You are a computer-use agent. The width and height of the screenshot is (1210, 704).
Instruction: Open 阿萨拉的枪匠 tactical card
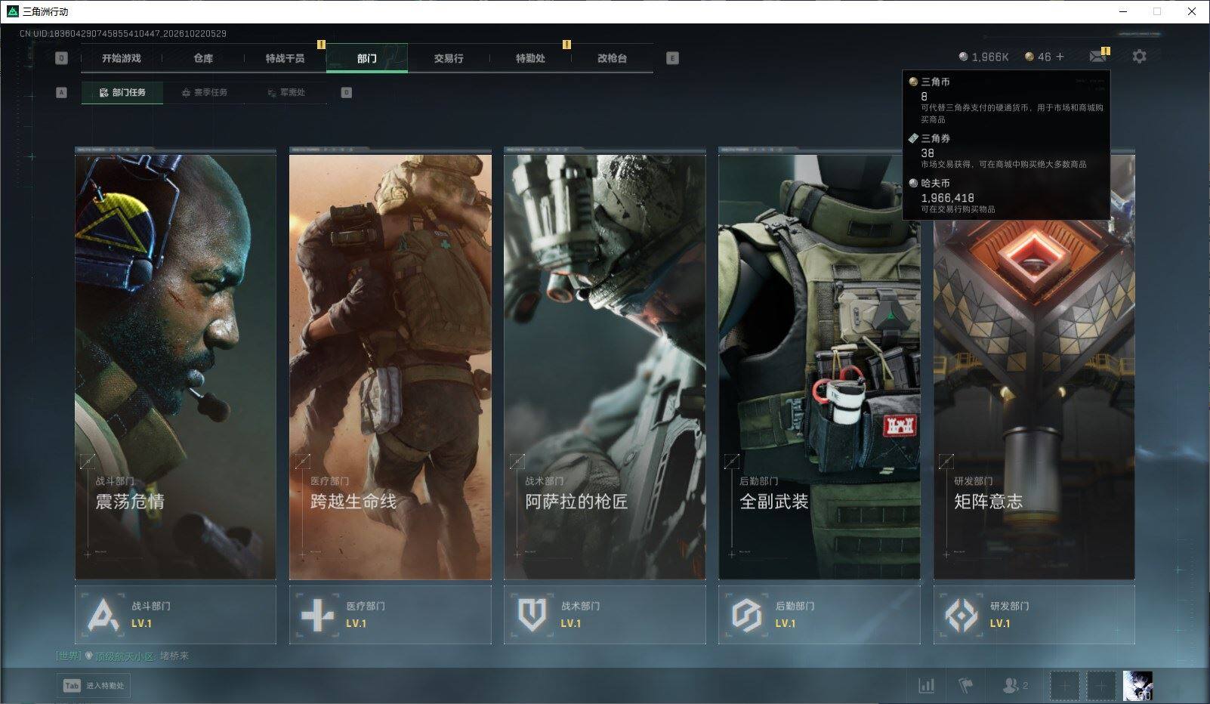(605, 364)
